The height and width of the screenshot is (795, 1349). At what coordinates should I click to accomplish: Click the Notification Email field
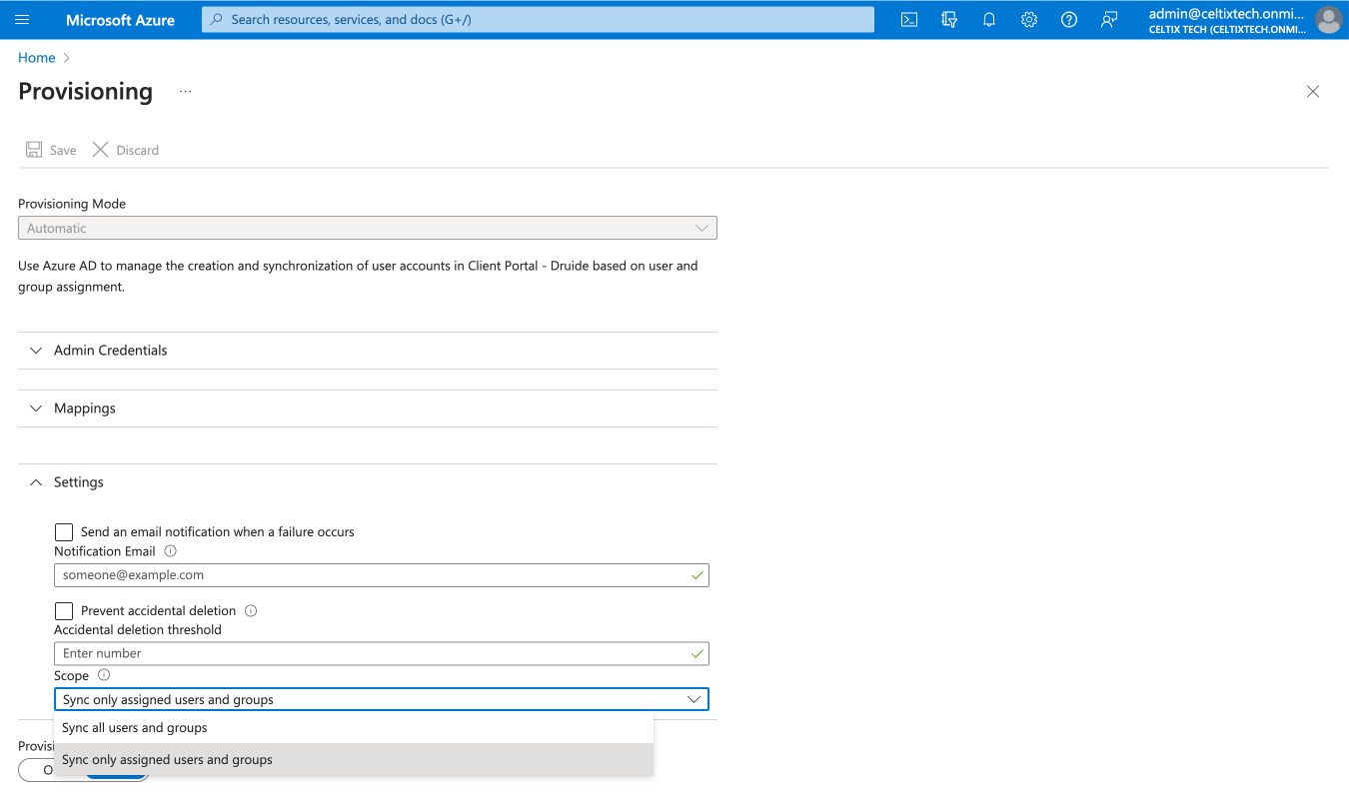click(x=382, y=575)
